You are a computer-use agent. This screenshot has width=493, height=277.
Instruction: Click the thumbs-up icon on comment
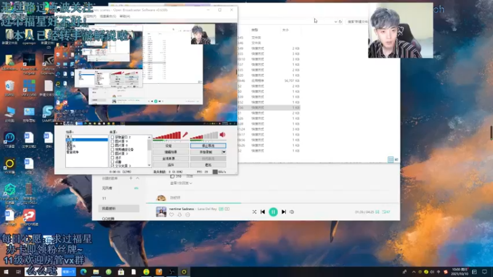coord(173,177)
